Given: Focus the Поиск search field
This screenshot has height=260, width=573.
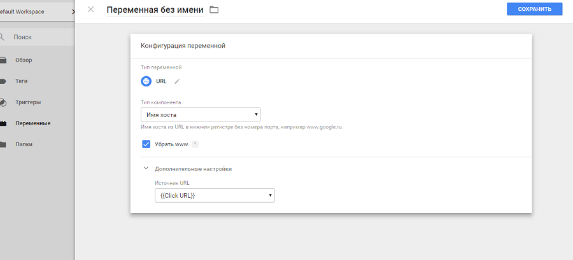Looking at the screenshot, I should (32, 37).
